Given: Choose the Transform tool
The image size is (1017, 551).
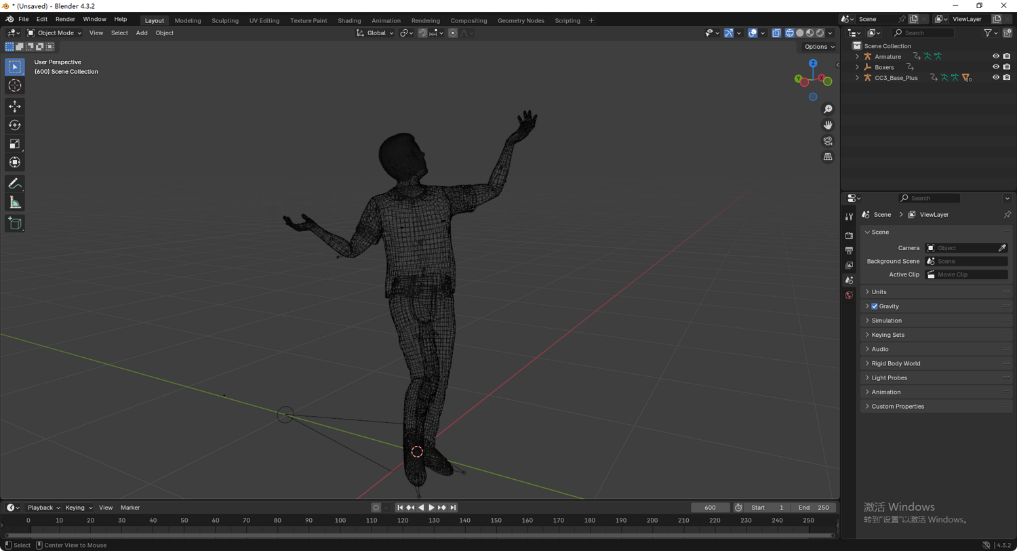Looking at the screenshot, I should [x=15, y=162].
